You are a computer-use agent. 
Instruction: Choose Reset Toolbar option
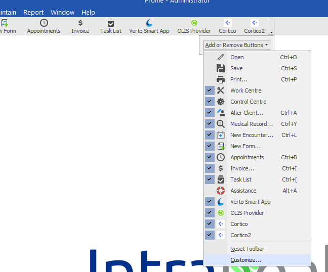point(247,249)
